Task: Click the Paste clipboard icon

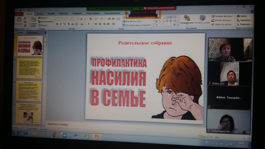Action: click(x=19, y=20)
